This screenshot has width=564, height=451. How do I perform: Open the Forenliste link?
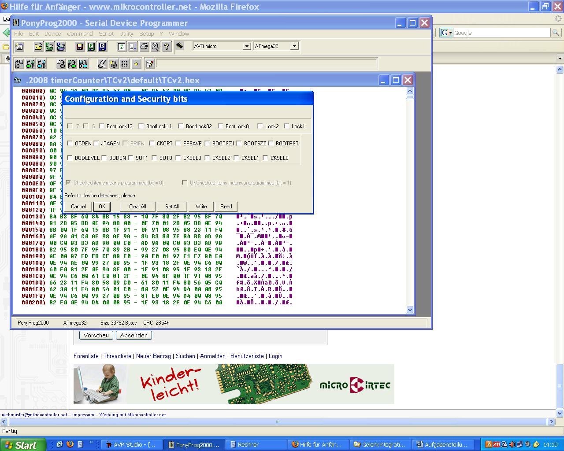pos(86,356)
